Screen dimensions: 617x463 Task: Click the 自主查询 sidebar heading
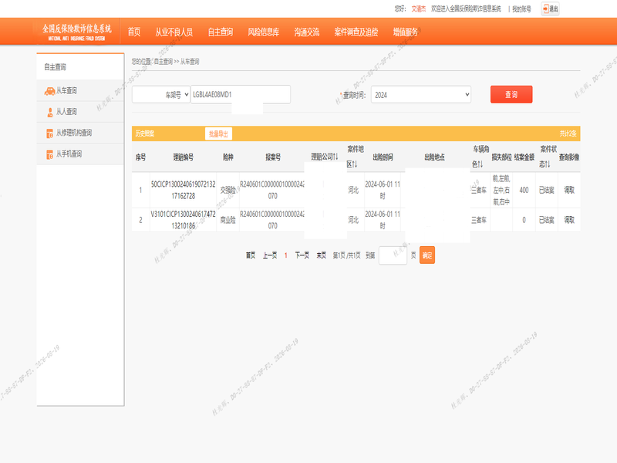(55, 67)
